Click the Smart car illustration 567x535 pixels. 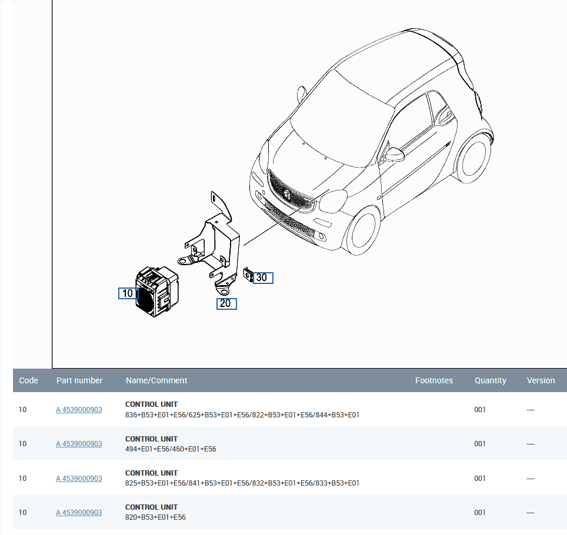click(x=371, y=141)
